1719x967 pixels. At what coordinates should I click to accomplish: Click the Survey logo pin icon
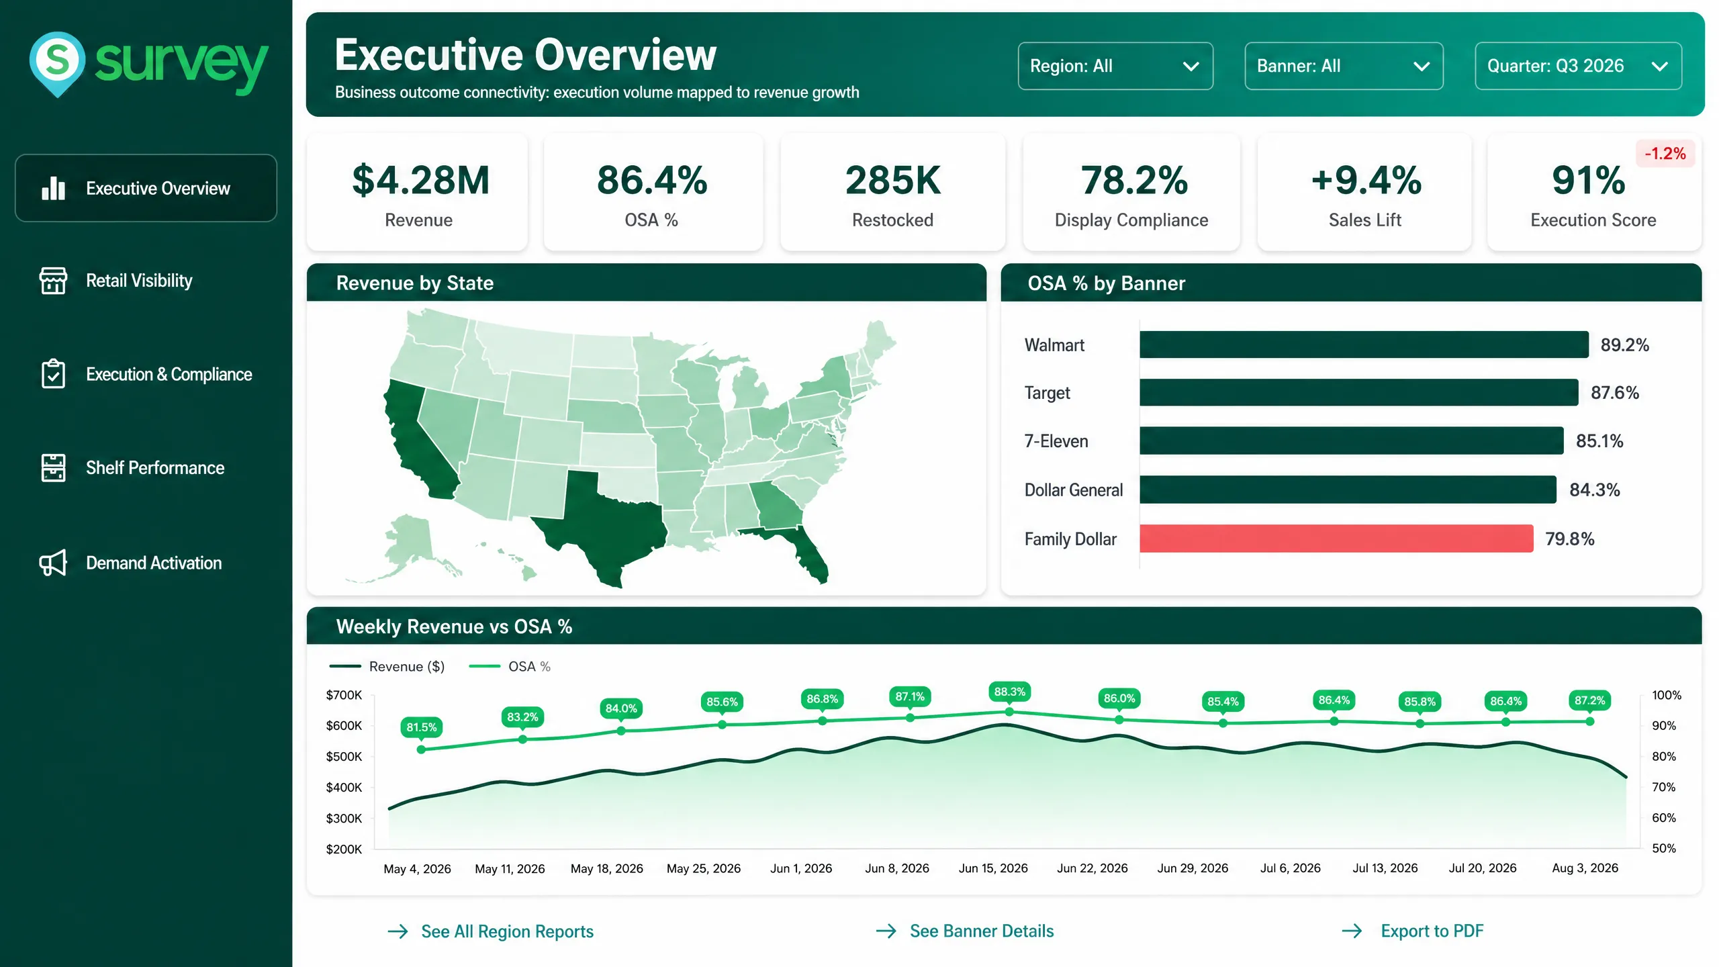pos(57,64)
